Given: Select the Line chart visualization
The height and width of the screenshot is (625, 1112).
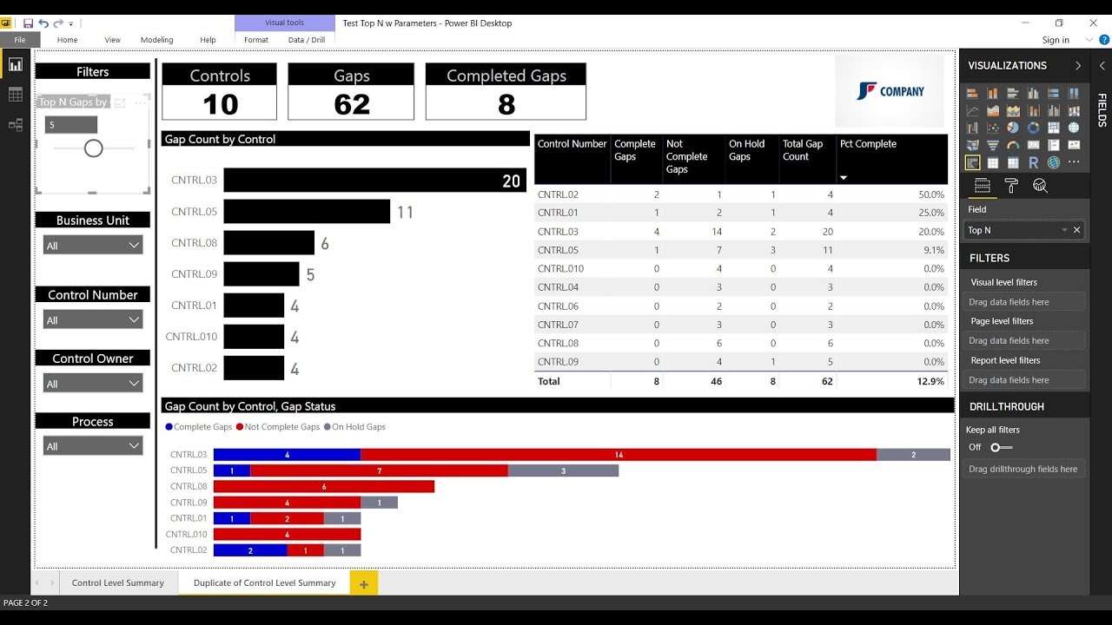Looking at the screenshot, I should (x=972, y=110).
